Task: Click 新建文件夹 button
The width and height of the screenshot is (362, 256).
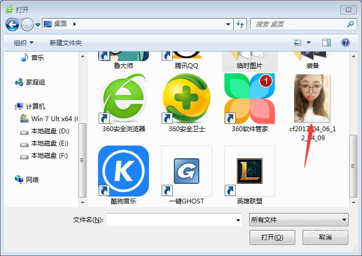Action: coord(66,43)
